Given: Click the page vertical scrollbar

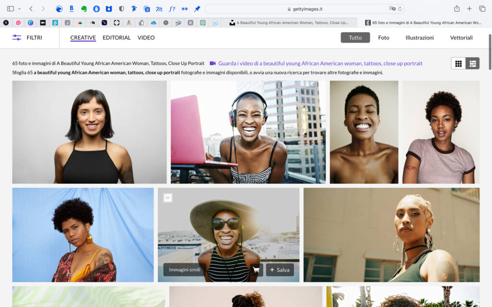Looking at the screenshot, I should (x=490, y=52).
